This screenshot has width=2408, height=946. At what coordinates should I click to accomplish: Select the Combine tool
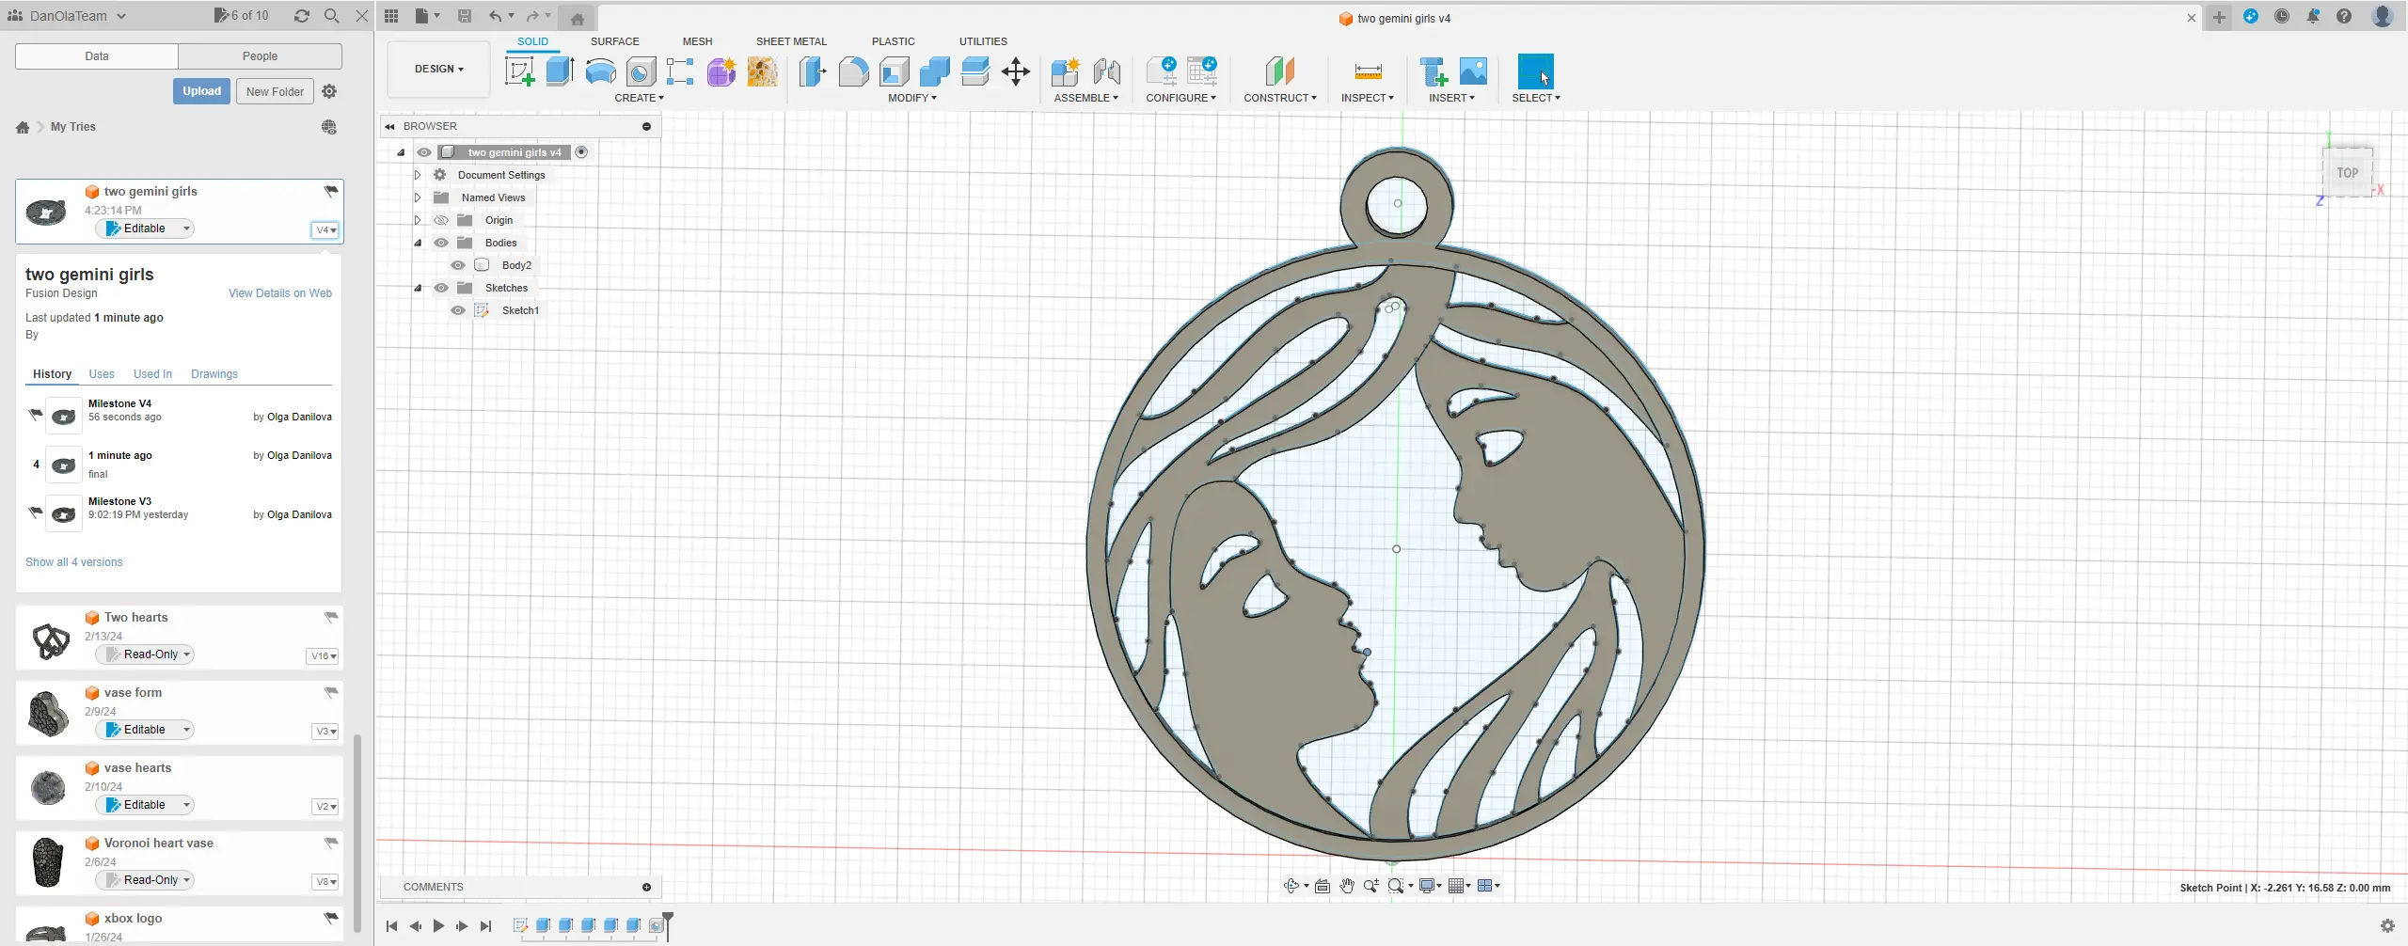pyautogui.click(x=934, y=71)
